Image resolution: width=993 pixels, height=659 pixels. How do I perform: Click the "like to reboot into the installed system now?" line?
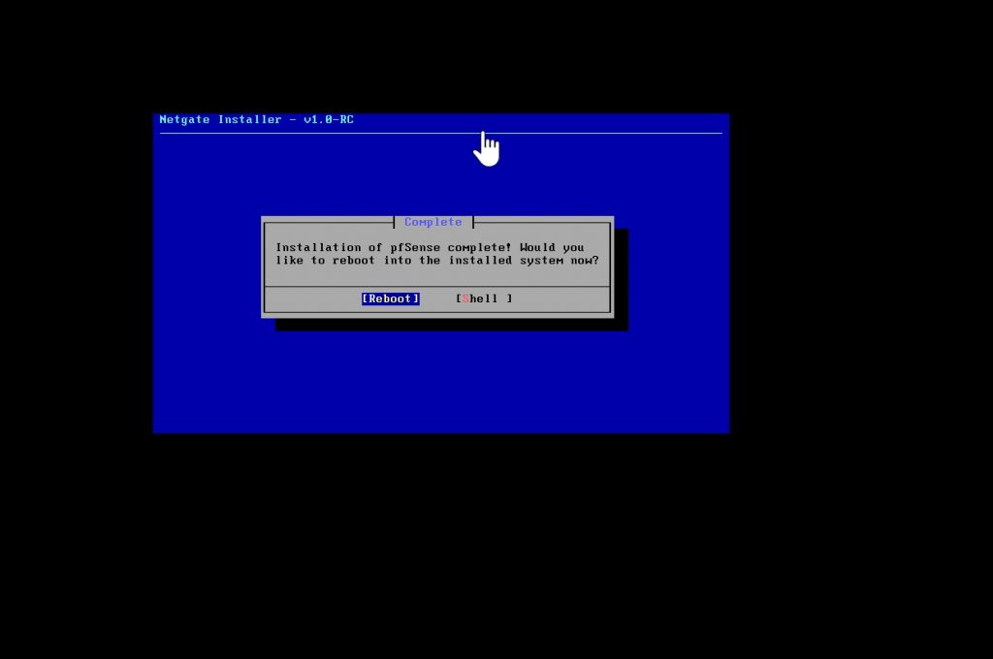[437, 260]
